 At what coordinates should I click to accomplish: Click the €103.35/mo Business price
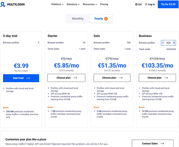pyautogui.click(x=158, y=66)
